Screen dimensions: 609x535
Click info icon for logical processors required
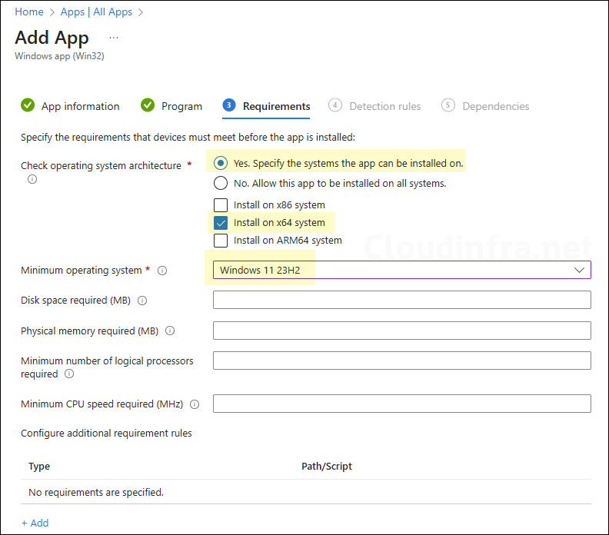click(69, 374)
